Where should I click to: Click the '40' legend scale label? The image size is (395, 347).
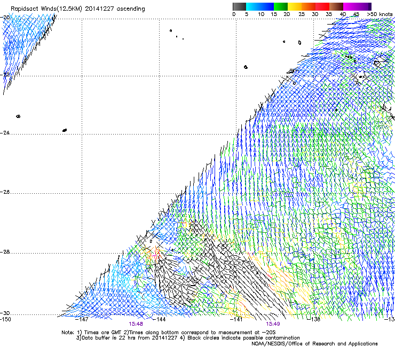pos(343,14)
